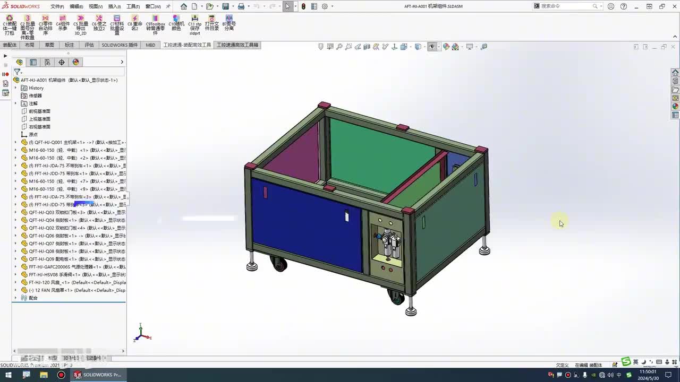Click C11 stp save as sldprt
680x382 pixels.
(195, 25)
